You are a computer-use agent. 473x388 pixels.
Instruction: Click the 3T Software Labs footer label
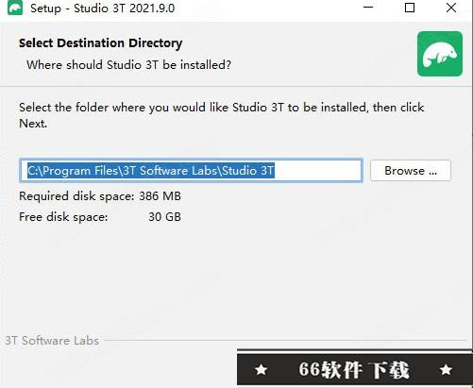(x=52, y=341)
